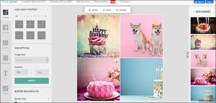The image size is (216, 103).
Task: Choose the middle layout in bottom row
Action: coord(30,35)
